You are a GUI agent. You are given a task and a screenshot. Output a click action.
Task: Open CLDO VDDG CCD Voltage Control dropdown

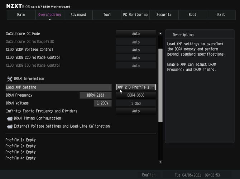(136, 58)
